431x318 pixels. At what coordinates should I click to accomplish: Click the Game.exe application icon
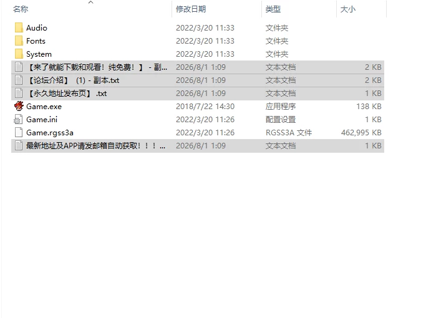point(19,106)
